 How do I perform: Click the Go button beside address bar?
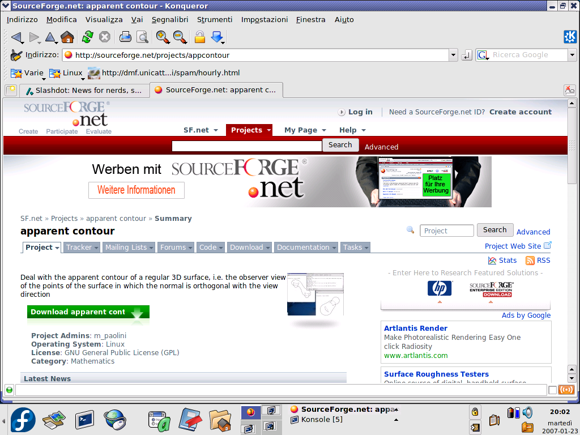point(467,56)
